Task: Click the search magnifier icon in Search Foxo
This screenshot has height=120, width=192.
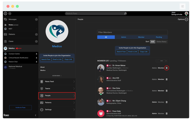Action: [125, 13]
